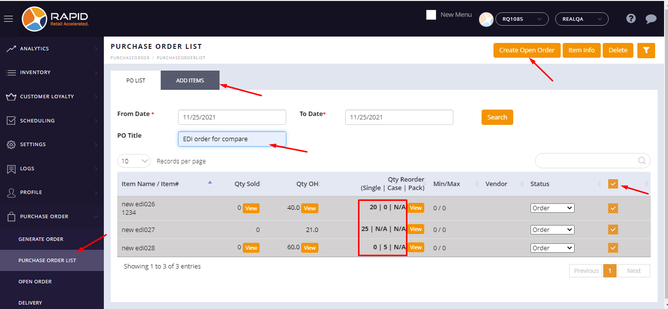Click the orange filter funnel icon
Image resolution: width=668 pixels, height=309 pixels.
point(646,50)
